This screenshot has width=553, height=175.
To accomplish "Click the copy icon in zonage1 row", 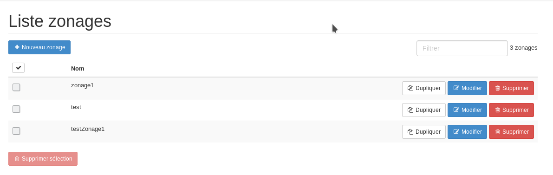I will [410, 88].
